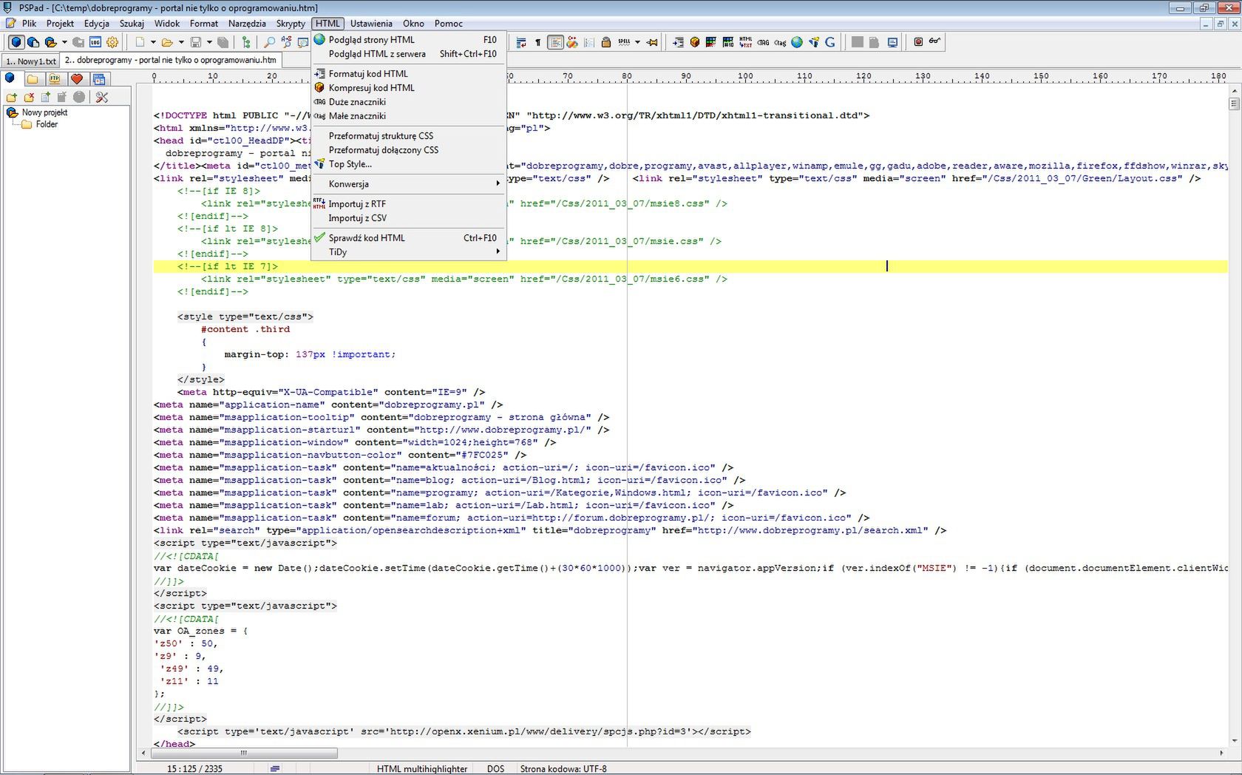Toggle special characters pilcrow button
This screenshot has height=775, width=1242.
537,42
